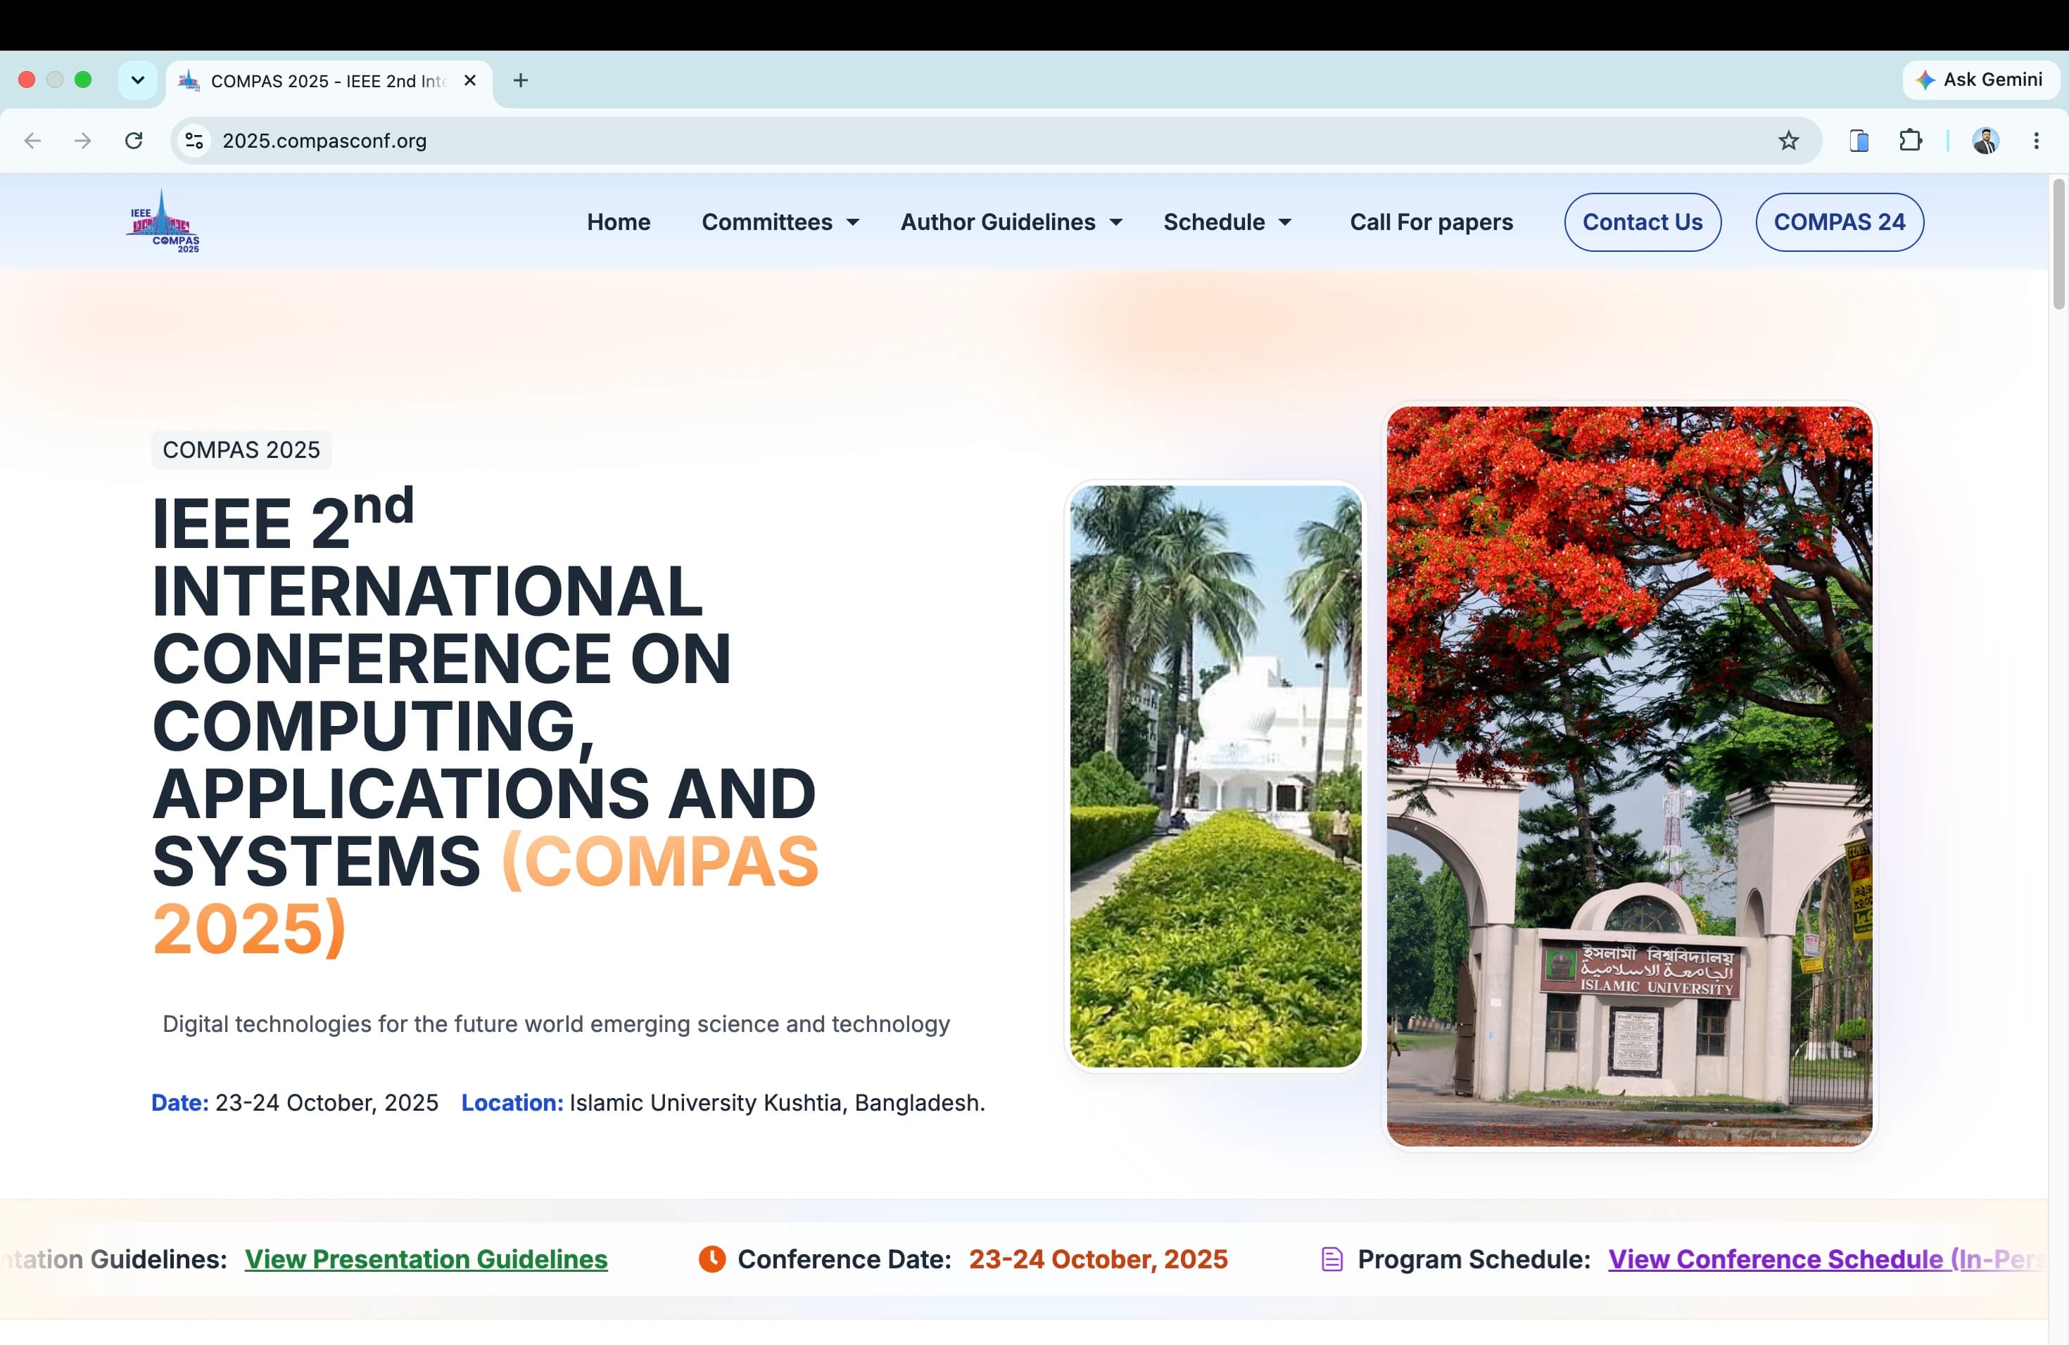The image size is (2069, 1345).
Task: Click the Ask Gemini button
Action: (1980, 80)
